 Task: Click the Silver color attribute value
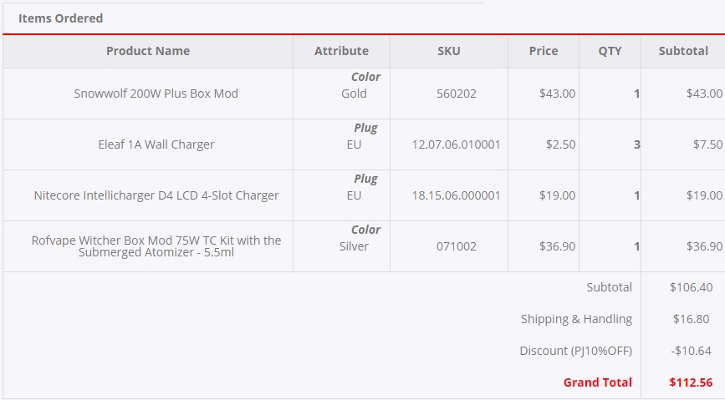coord(354,246)
